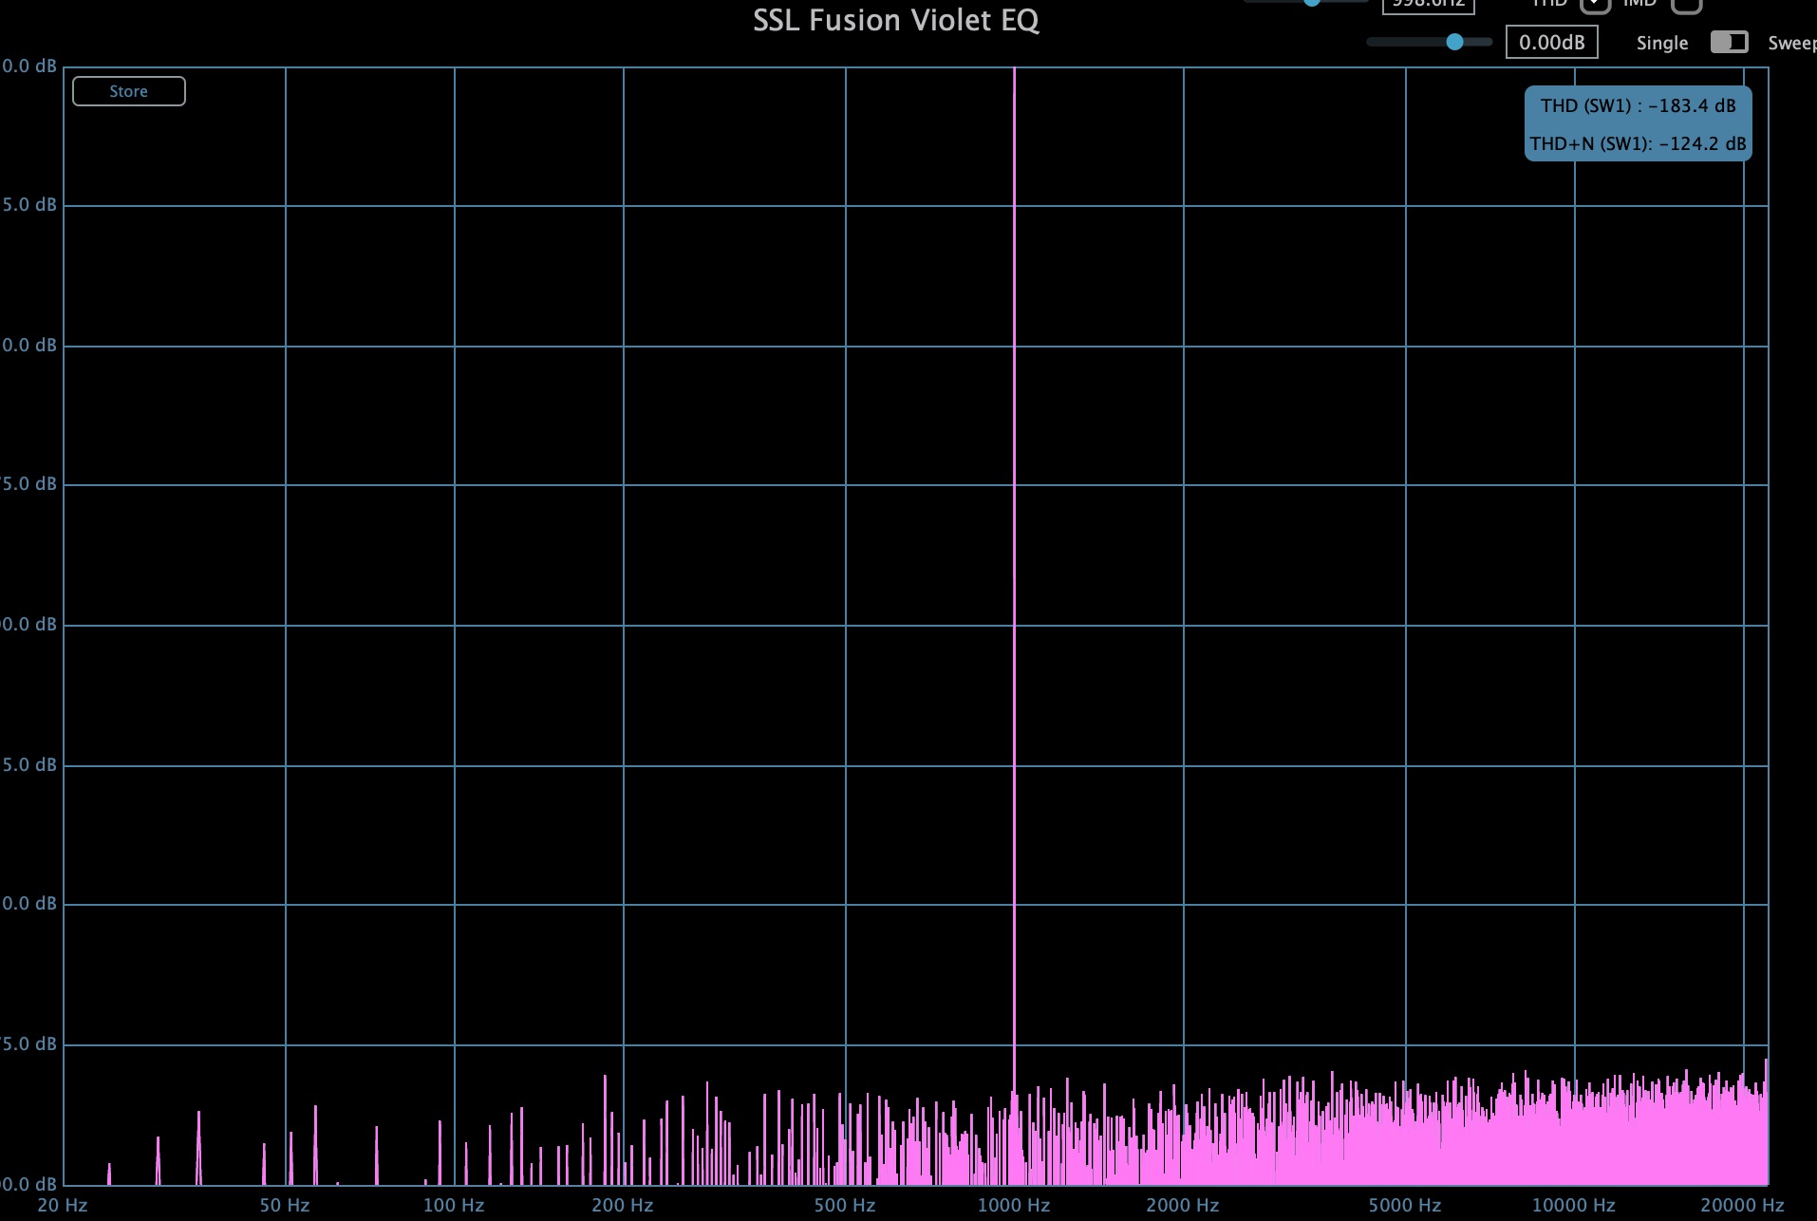1817x1221 pixels.
Task: Click the THD+N (SW1) readout line
Action: click(1638, 144)
